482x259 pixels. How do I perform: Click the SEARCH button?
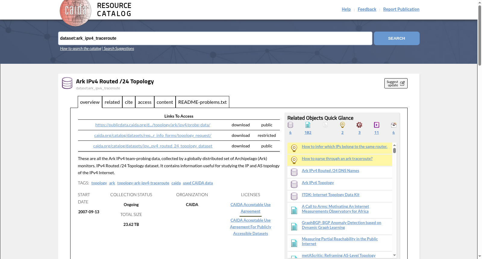pos(396,38)
